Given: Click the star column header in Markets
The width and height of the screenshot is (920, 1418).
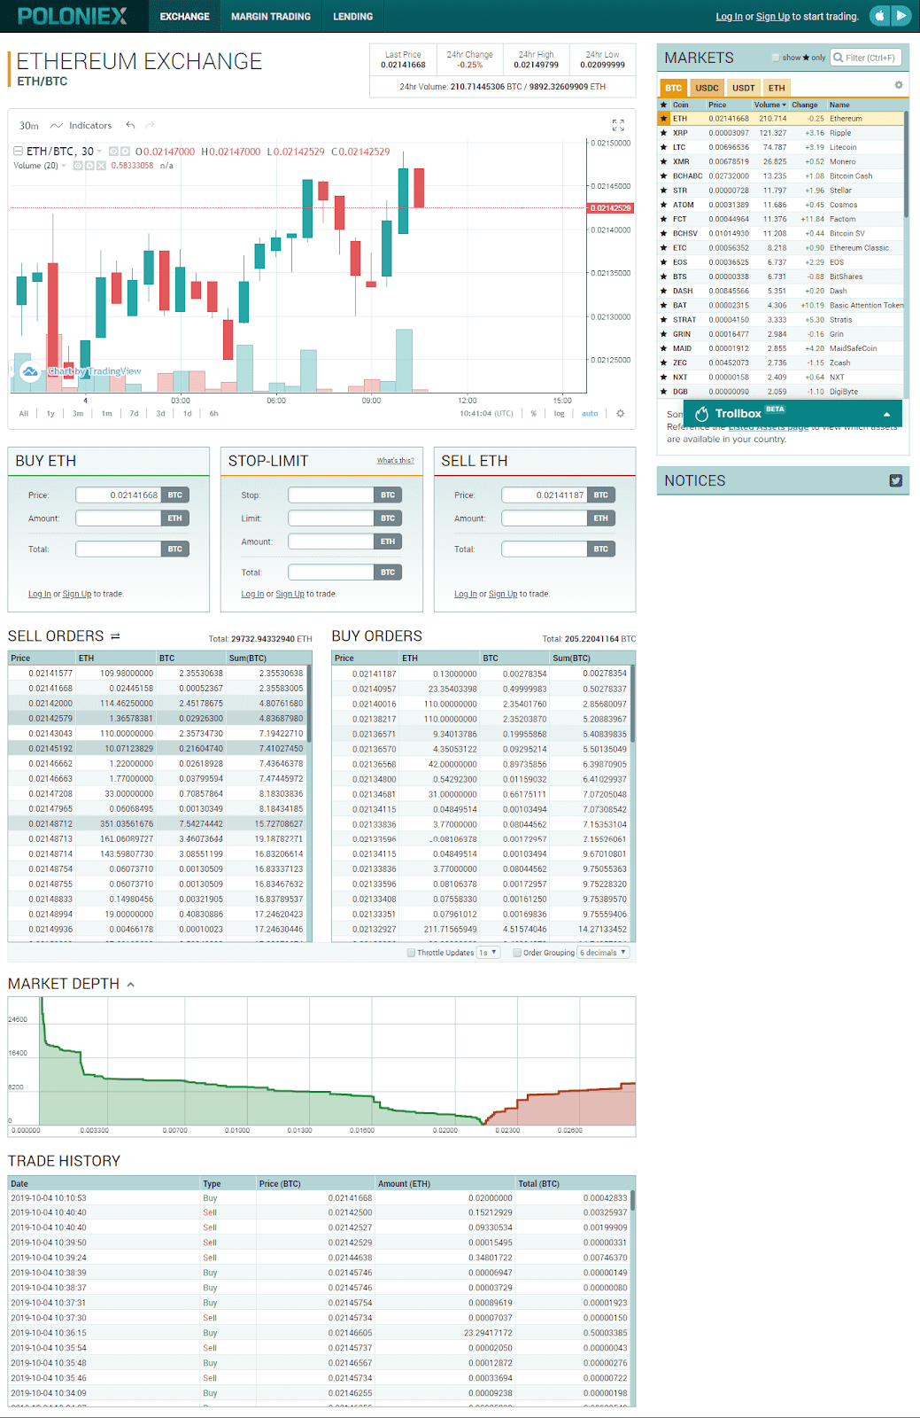Looking at the screenshot, I should pyautogui.click(x=663, y=105).
